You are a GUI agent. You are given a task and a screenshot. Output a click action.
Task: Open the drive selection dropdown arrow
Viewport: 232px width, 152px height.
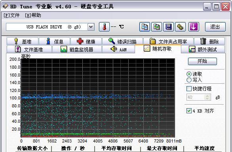pyautogui.click(x=91, y=27)
